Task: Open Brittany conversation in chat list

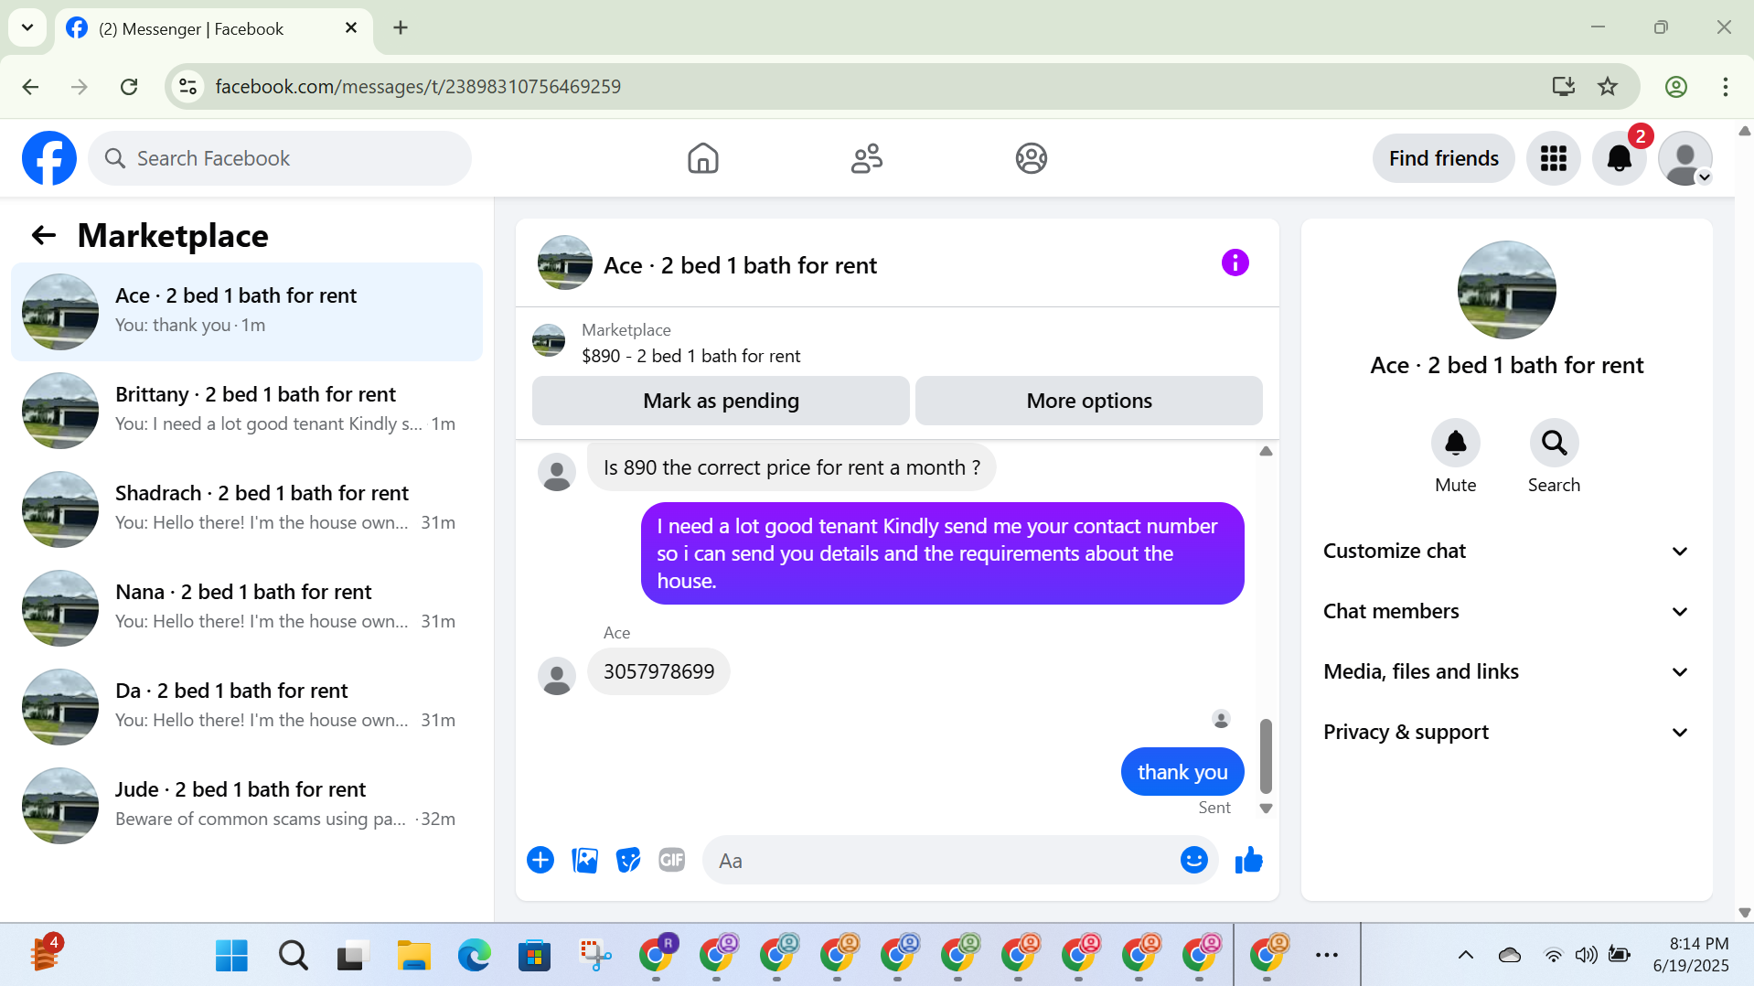Action: [247, 411]
